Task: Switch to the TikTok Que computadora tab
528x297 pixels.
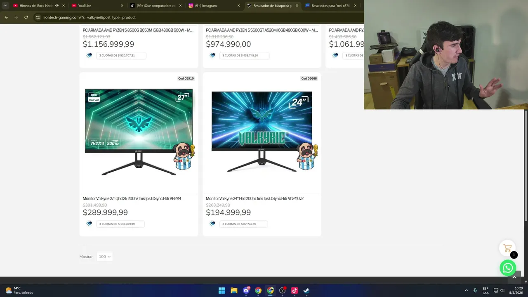Action: click(x=156, y=6)
